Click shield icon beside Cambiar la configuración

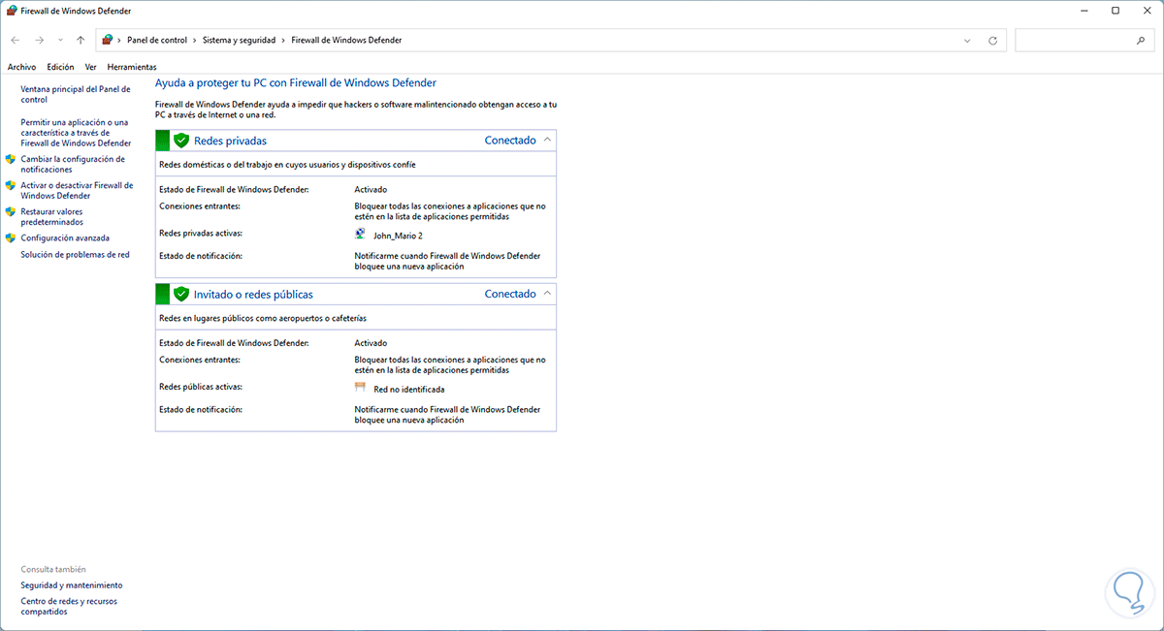tap(11, 159)
